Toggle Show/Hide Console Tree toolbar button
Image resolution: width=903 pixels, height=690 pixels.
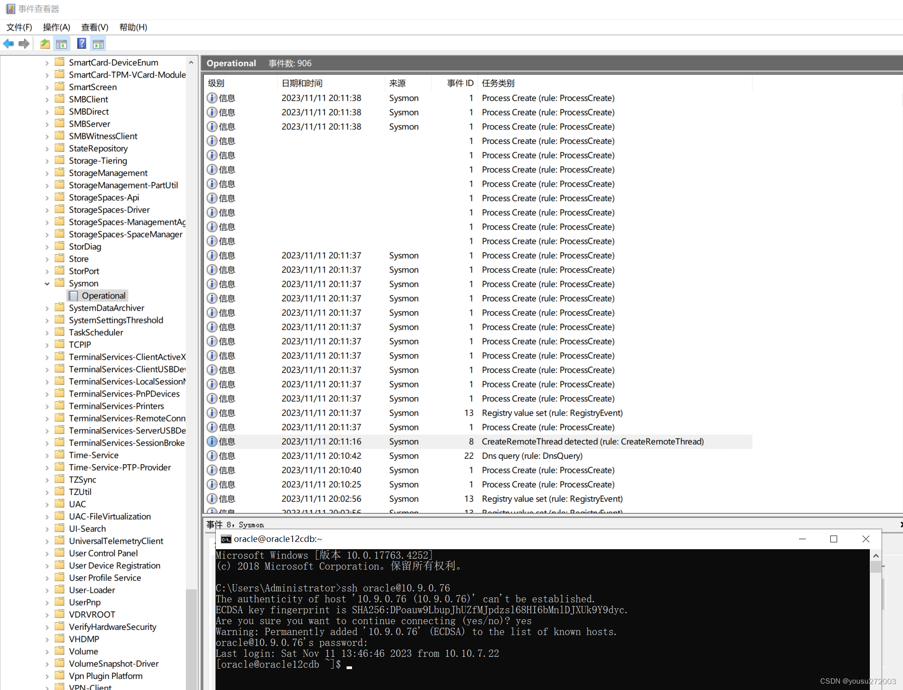(61, 44)
